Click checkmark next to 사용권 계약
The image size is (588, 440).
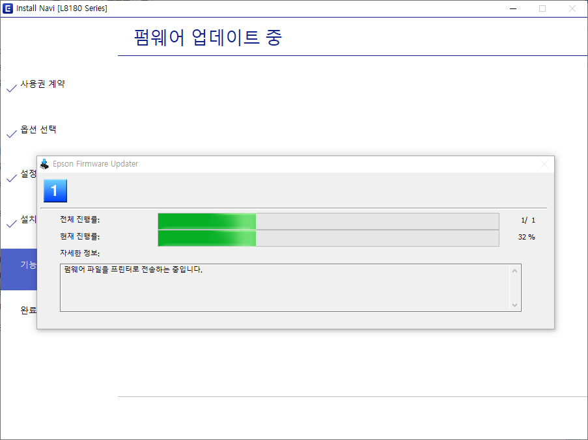tap(12, 88)
